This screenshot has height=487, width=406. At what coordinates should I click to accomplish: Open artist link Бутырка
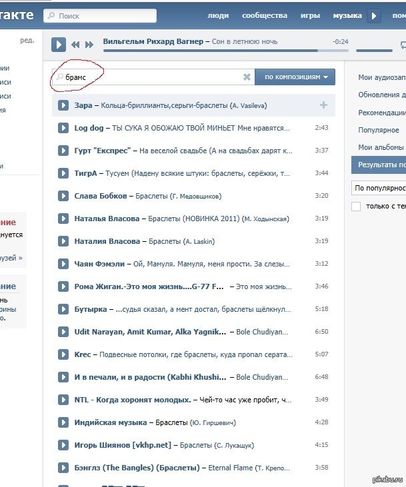coord(91,309)
